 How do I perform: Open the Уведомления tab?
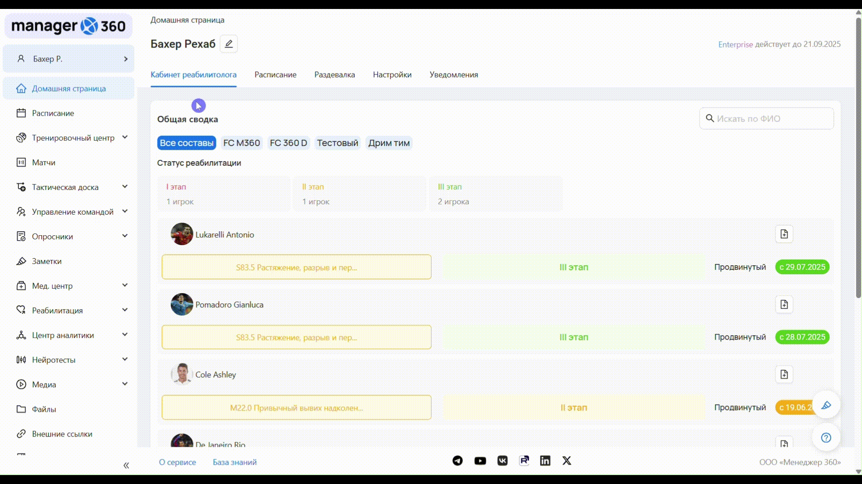453,75
